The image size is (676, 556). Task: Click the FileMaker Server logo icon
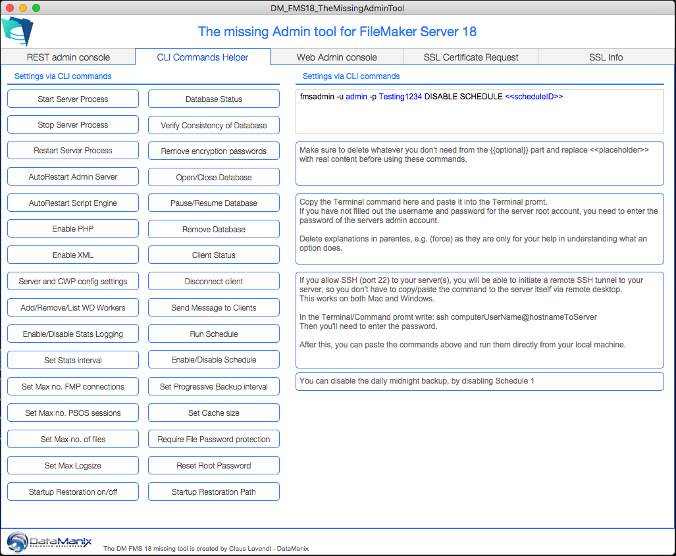coord(17,31)
